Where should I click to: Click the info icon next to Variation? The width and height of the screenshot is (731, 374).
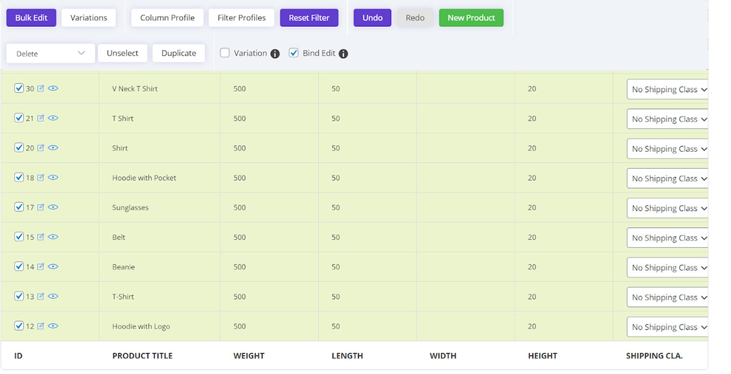pos(274,53)
